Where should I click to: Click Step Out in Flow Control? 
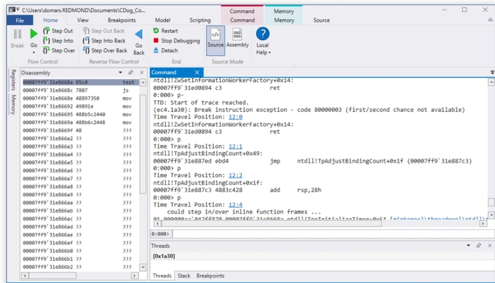[x=58, y=31]
